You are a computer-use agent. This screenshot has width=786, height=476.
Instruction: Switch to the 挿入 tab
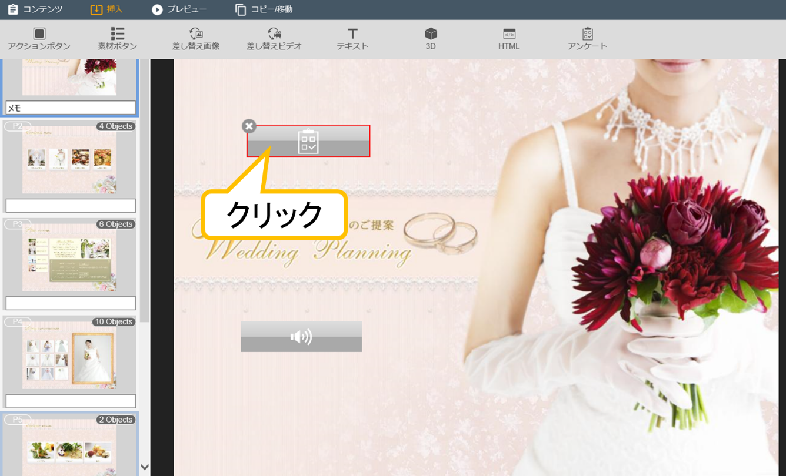[106, 9]
